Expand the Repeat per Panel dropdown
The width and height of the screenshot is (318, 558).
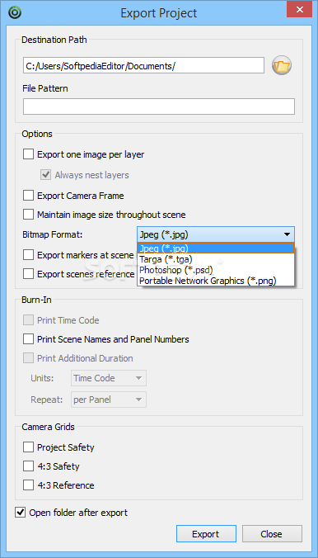click(x=109, y=400)
